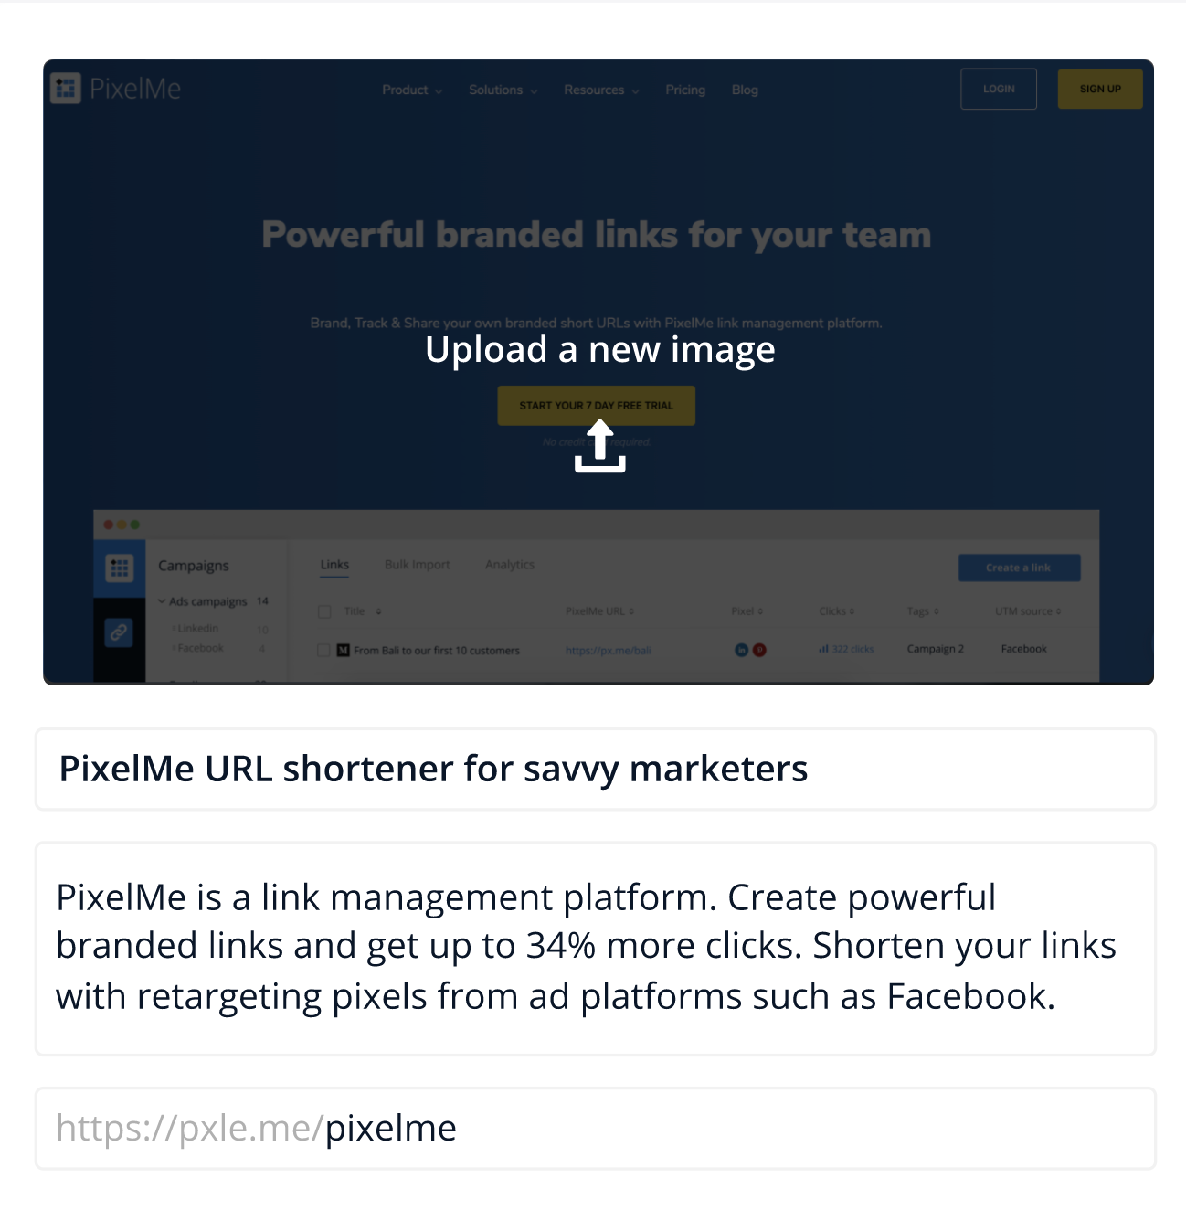
Task: Click the pxle.me short URL slug field
Action: pos(596,1128)
